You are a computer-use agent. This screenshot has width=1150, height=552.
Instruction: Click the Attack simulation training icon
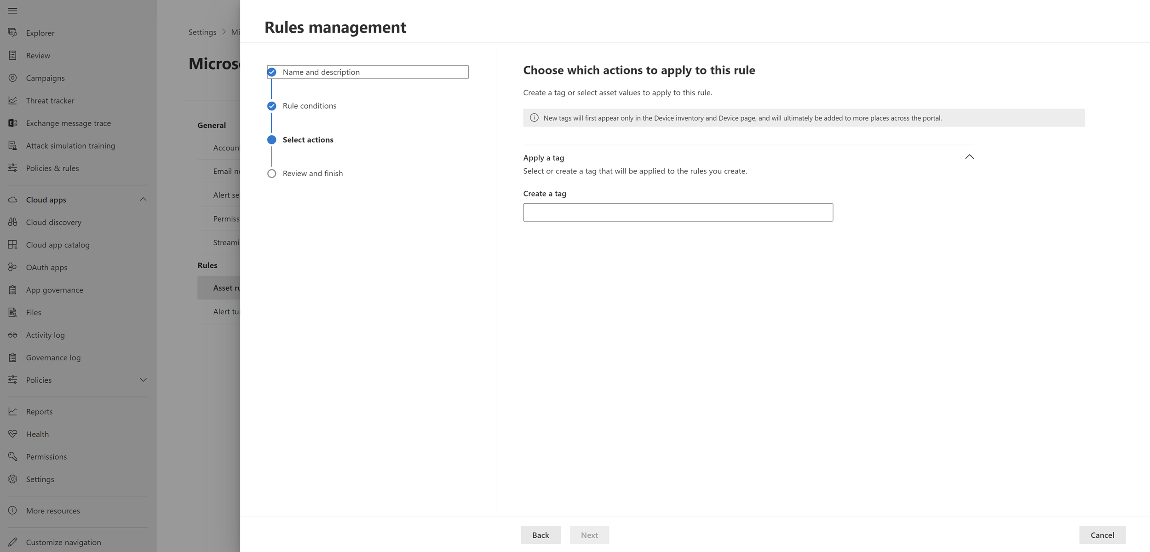click(x=12, y=145)
